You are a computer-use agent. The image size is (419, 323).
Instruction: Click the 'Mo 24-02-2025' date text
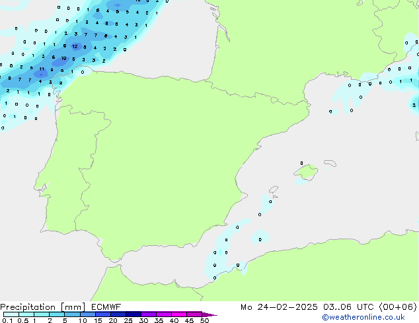tap(279, 307)
